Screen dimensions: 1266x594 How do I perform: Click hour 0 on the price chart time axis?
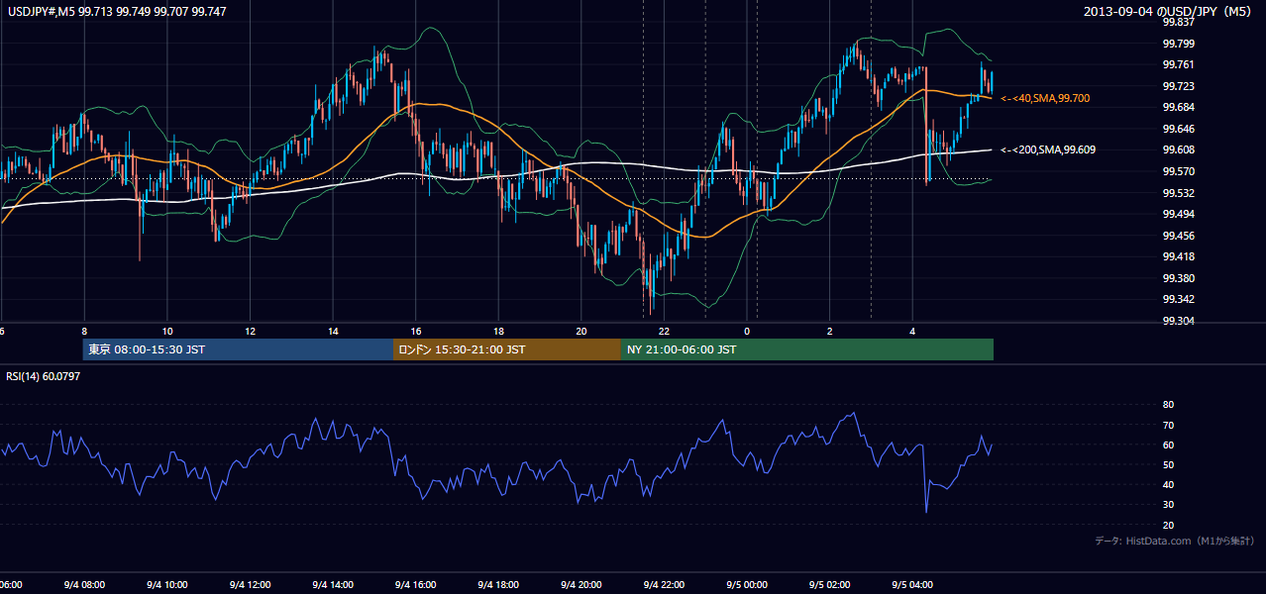747,332
